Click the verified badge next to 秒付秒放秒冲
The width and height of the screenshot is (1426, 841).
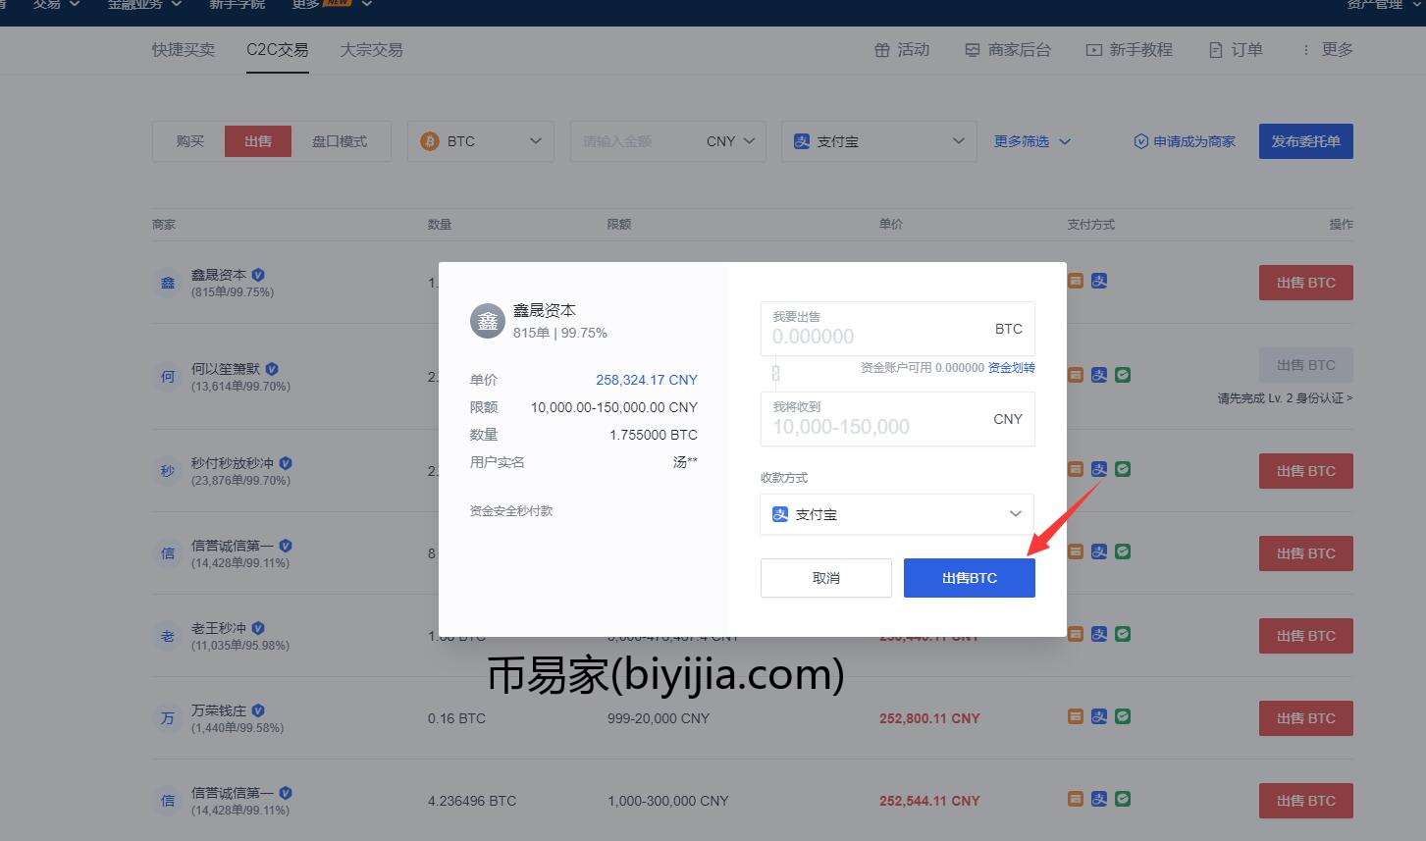[286, 463]
